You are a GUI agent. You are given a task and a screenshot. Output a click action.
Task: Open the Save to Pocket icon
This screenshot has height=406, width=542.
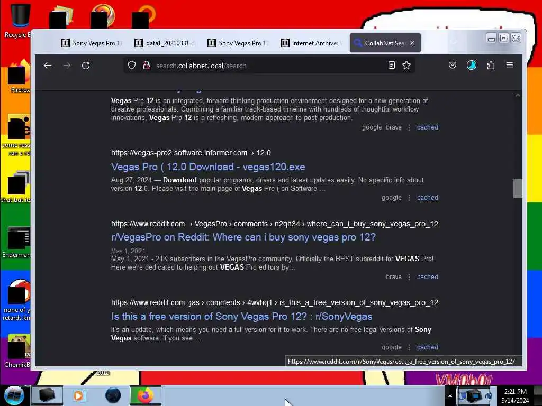(453, 65)
